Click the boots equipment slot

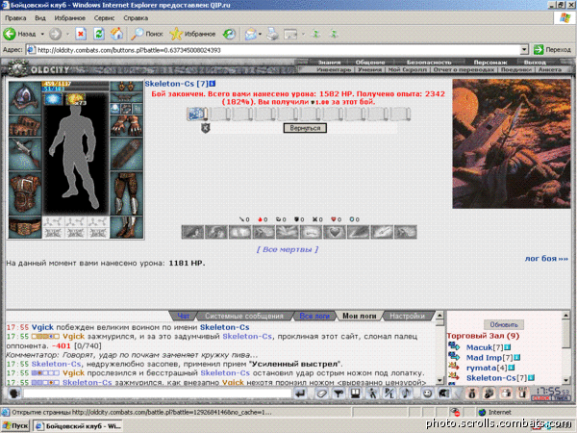tap(126, 227)
